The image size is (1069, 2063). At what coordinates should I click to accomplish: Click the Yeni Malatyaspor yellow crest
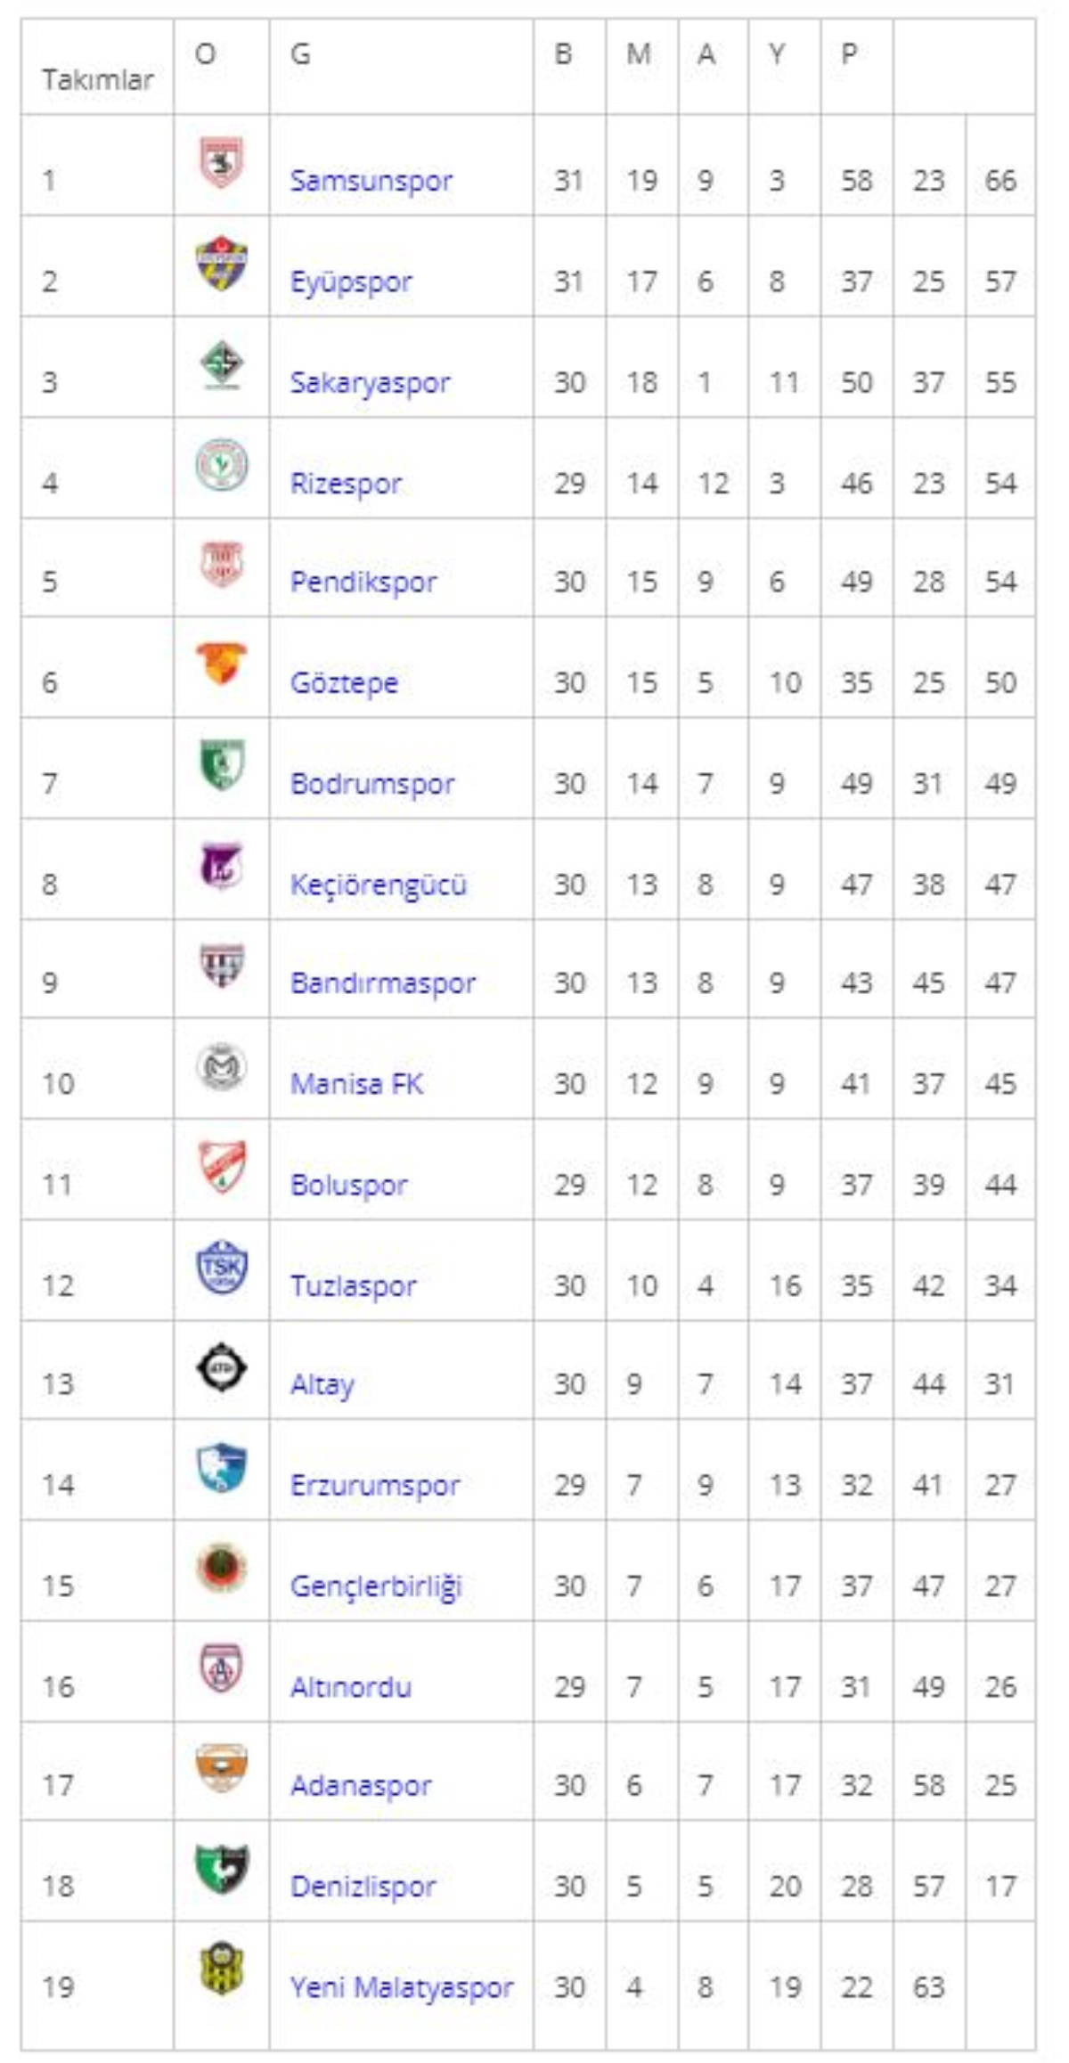click(221, 1969)
